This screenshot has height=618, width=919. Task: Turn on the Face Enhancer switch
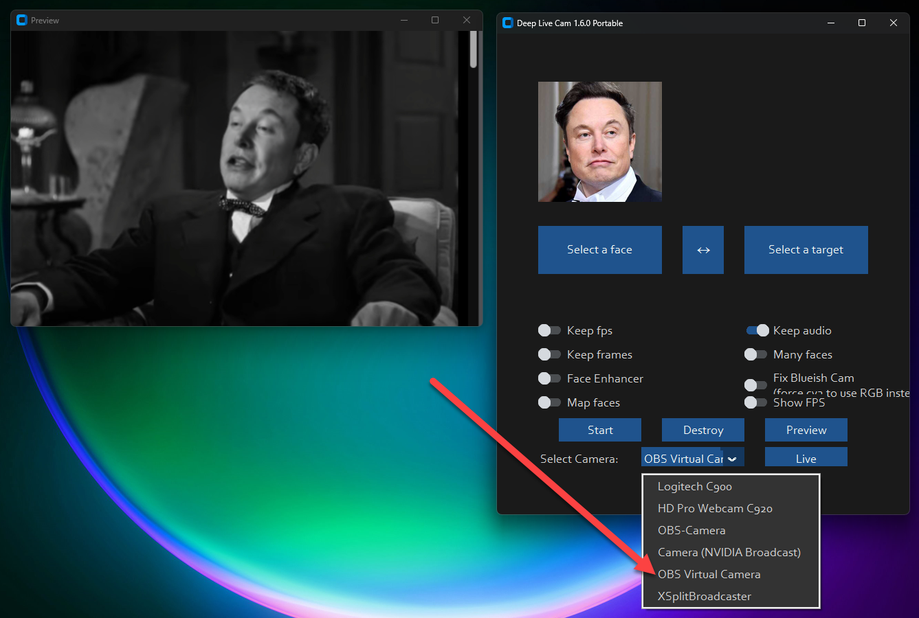pos(549,378)
